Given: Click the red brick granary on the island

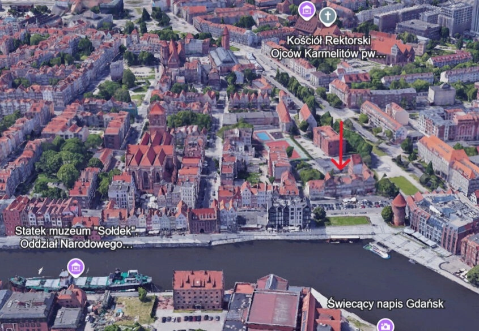Looking at the screenshot, I should click(198, 289).
